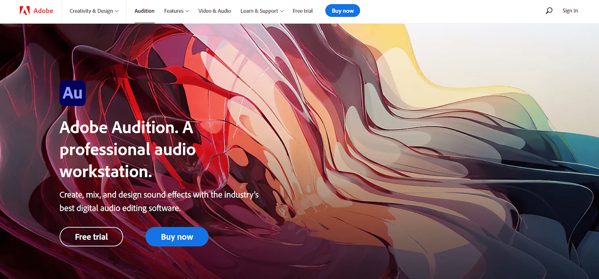Select the Audition tab in the navigation

pos(145,11)
